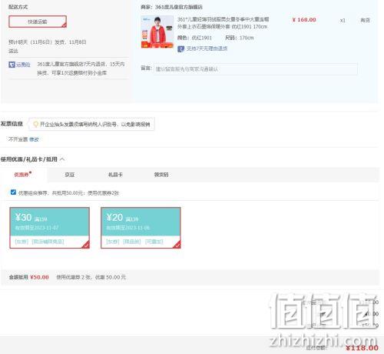Screen dimensions: 384x354
Task: Click the 有货 stock status text
Action: tap(366, 20)
